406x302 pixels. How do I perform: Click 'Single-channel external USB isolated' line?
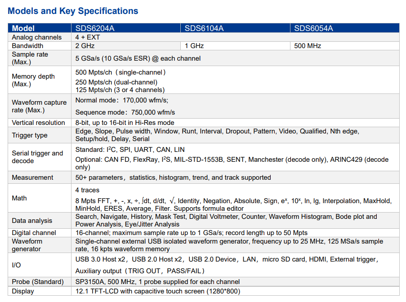tap(229, 241)
